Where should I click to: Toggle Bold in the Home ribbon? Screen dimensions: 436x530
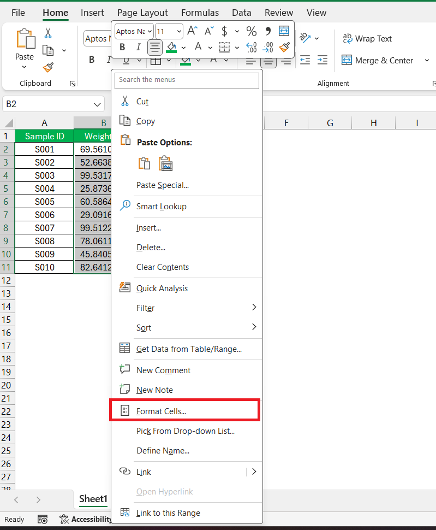92,60
